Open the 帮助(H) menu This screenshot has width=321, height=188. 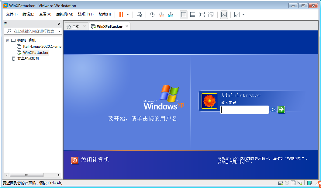tap(105, 14)
